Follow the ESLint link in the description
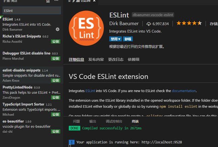This screenshot has height=147, width=218. coord(90,91)
